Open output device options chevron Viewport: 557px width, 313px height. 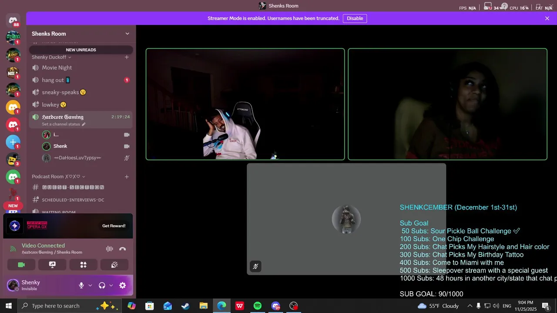[x=111, y=285]
